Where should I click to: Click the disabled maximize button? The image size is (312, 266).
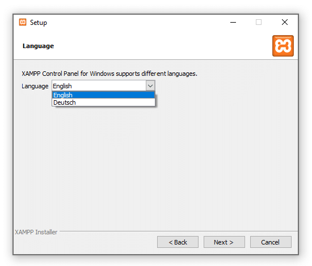tap(259, 22)
